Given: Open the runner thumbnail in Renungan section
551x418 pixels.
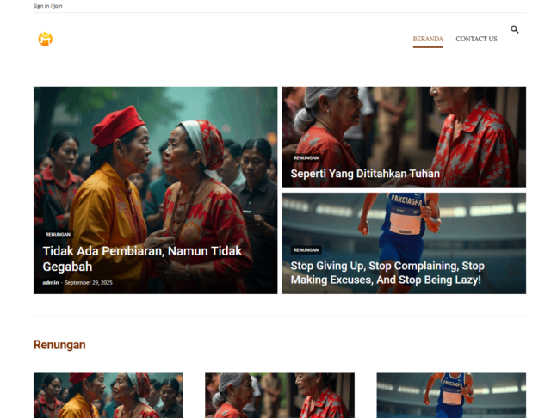Looking at the screenshot, I should pyautogui.click(x=450, y=396).
